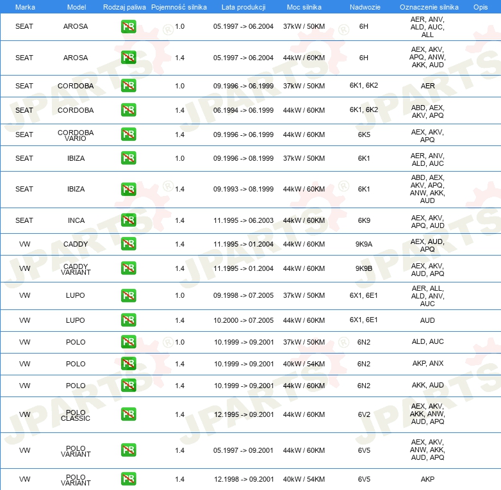Click the Pojemność silnika column header
The height and width of the screenshot is (490, 501).
click(x=179, y=7)
